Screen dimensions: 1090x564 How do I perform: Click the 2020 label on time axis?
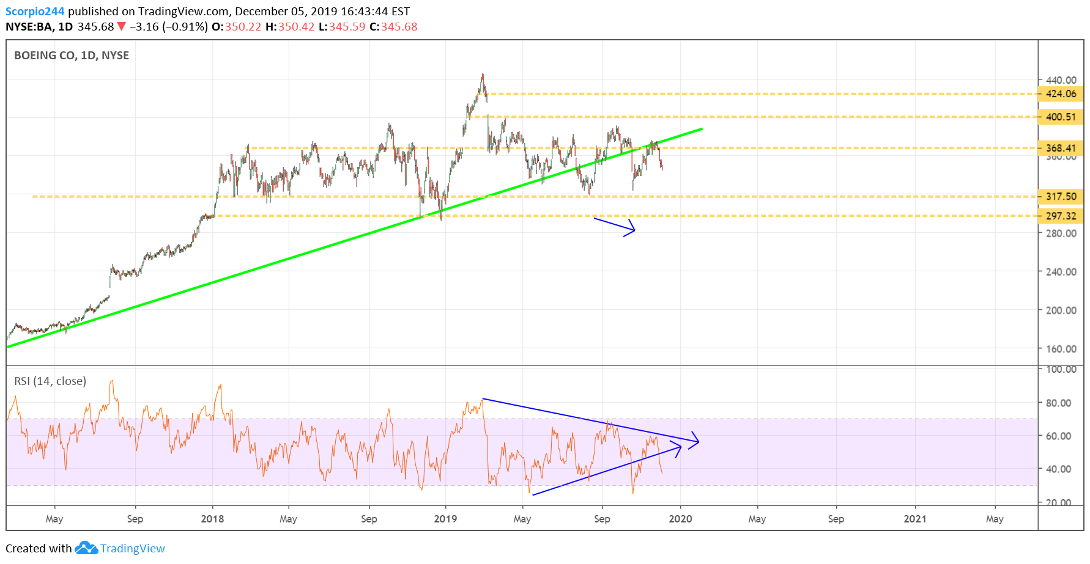point(680,519)
